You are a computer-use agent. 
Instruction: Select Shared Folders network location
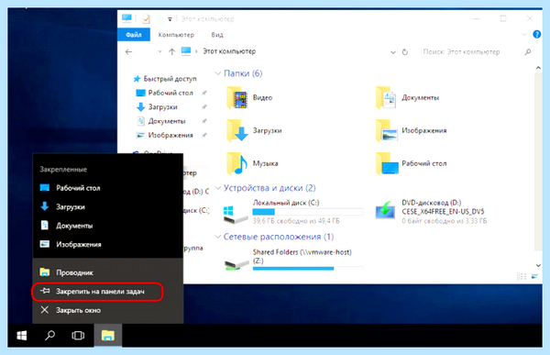[293, 259]
